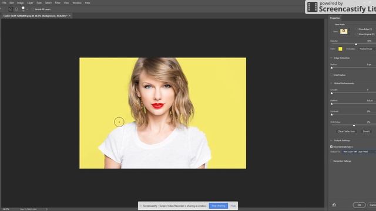Confirm with the OK button
376x211 pixels.
[x=359, y=205]
